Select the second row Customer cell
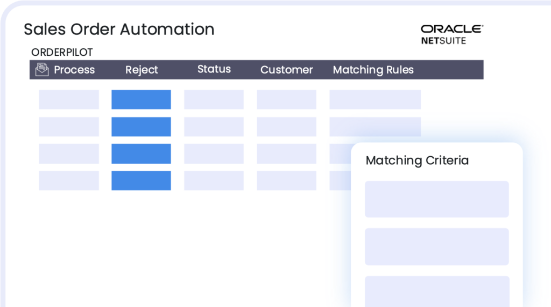Screen dimensions: 551x307 tap(286, 127)
